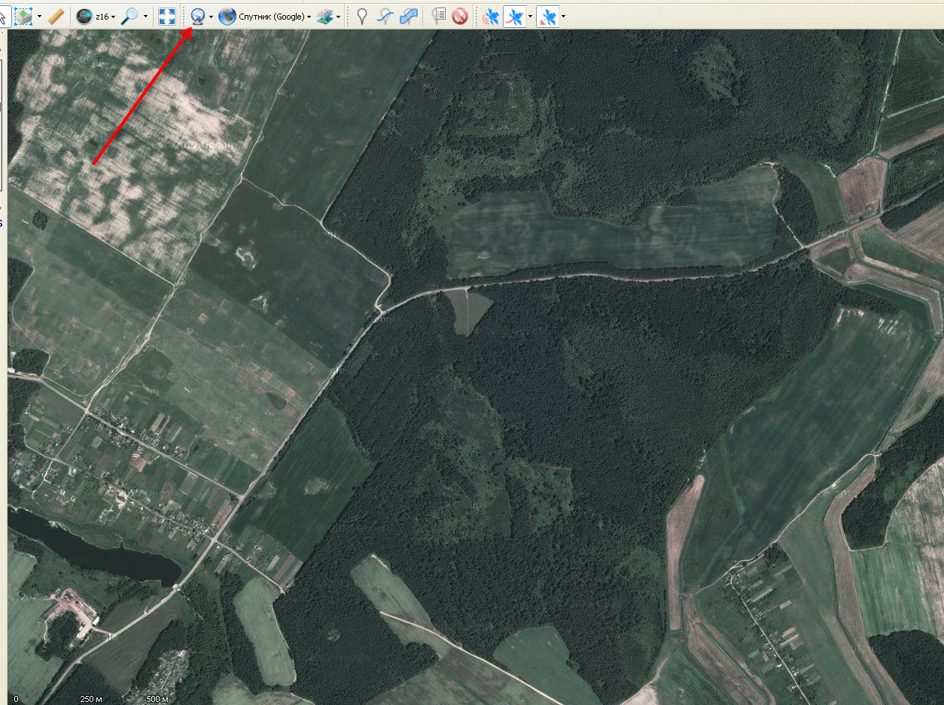This screenshot has width=944, height=705.
Task: Add a new placemark with pin tool
Action: pos(362,16)
